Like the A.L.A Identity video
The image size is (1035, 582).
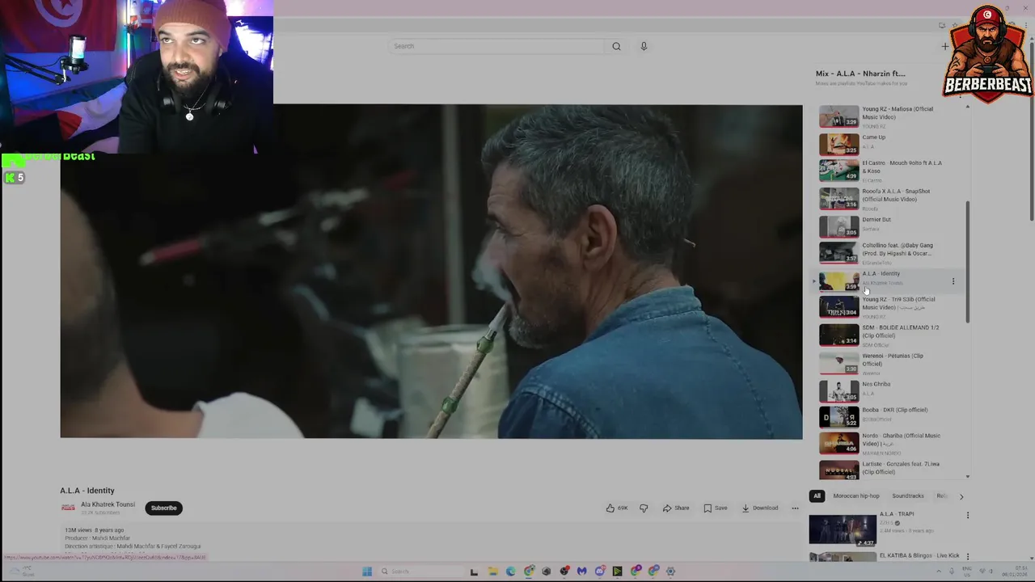[x=617, y=508]
